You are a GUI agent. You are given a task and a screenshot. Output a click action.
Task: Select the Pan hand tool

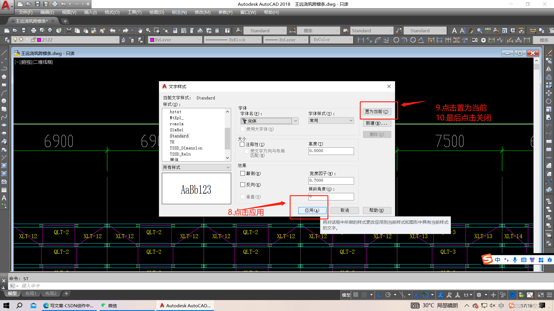pyautogui.click(x=140, y=31)
